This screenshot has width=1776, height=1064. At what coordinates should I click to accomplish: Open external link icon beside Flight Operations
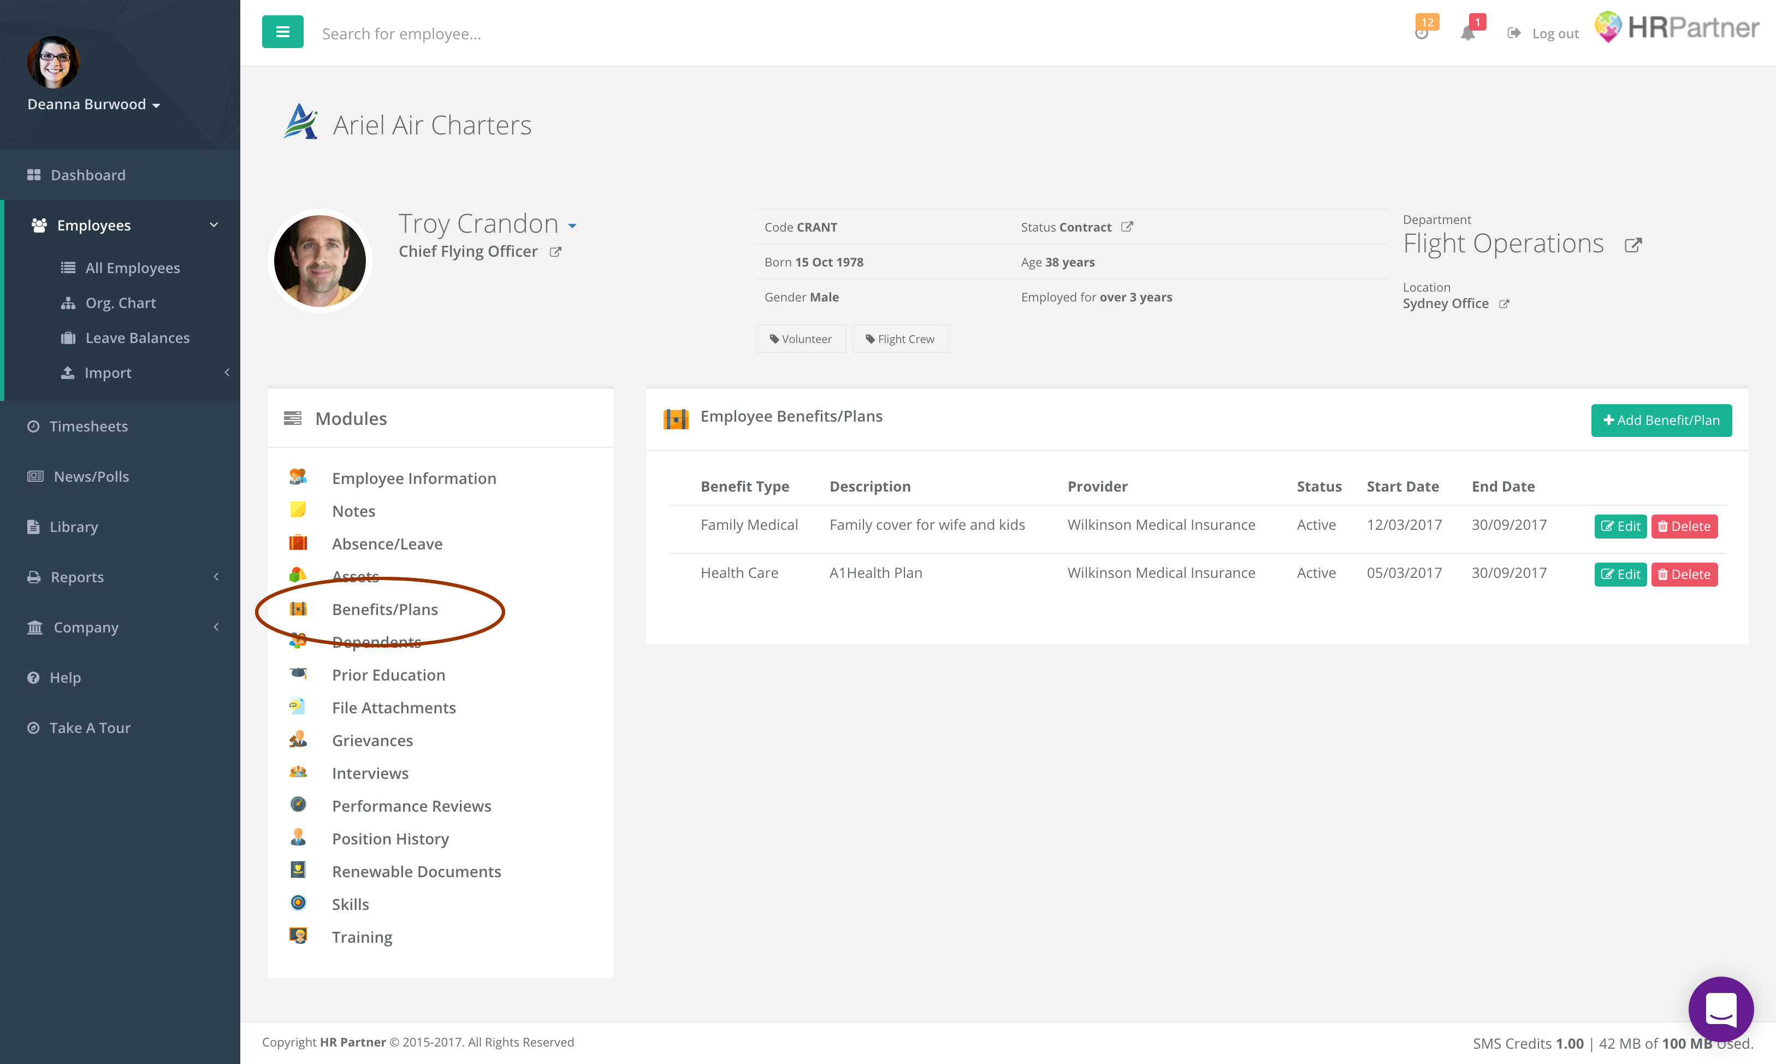[x=1633, y=245]
